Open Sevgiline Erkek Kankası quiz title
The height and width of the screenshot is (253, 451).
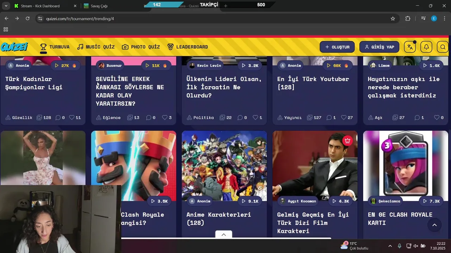(130, 91)
